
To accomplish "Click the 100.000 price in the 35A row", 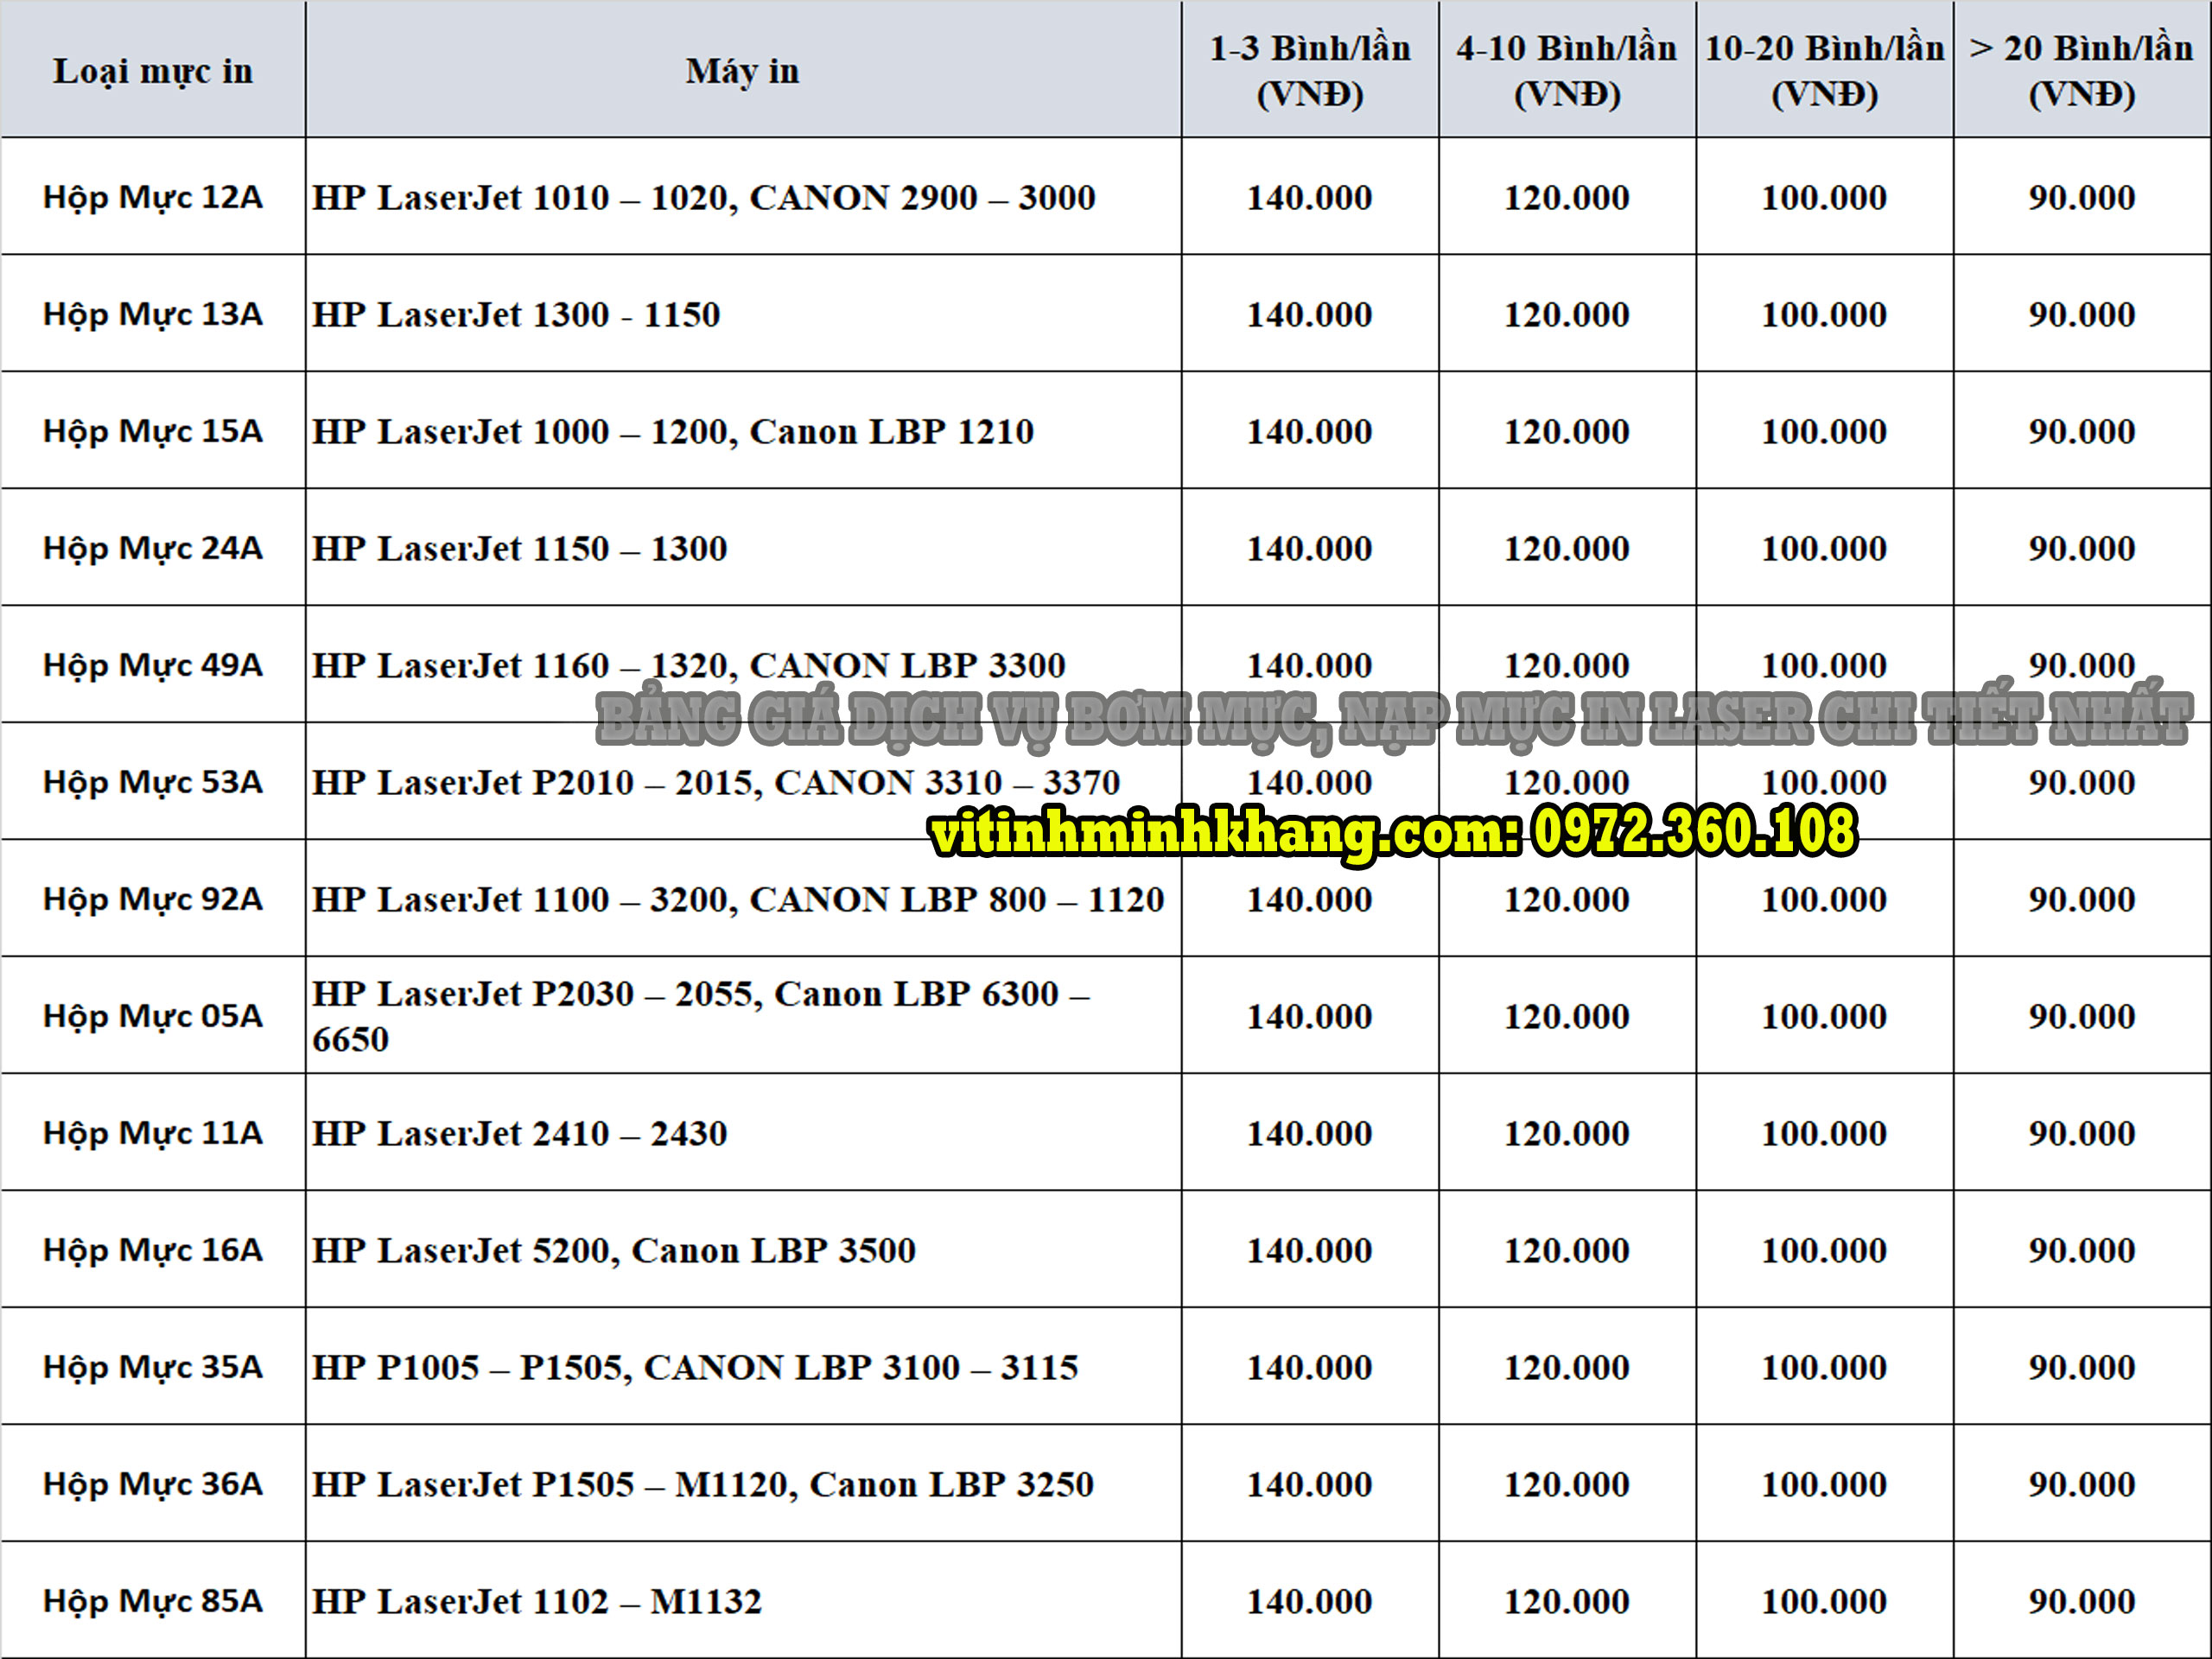I will [1824, 1367].
